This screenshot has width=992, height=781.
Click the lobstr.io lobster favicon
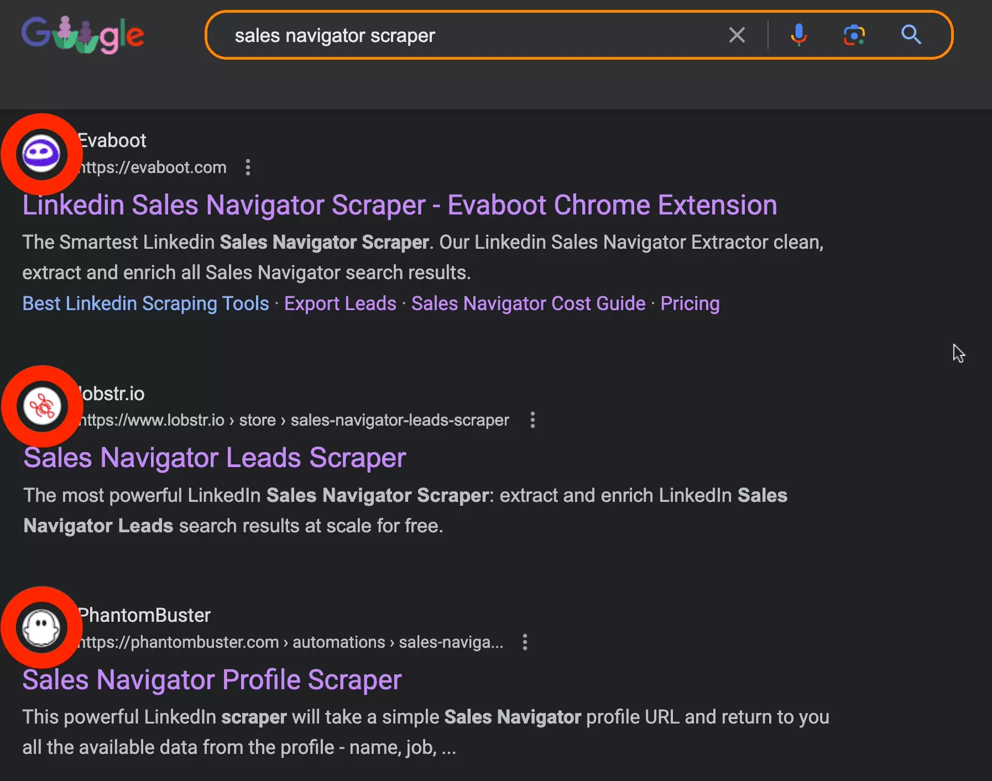click(42, 406)
